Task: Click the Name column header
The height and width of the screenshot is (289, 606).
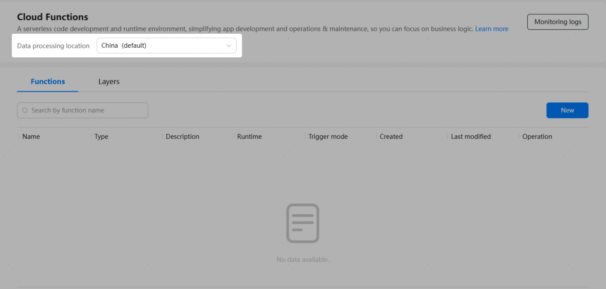Action: (x=31, y=137)
